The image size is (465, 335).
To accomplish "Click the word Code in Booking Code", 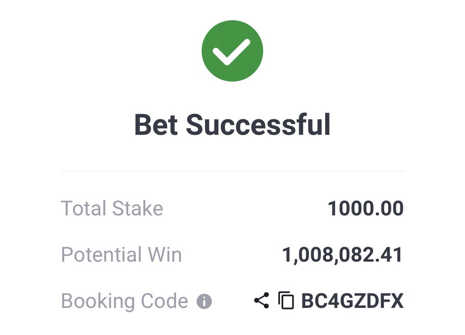I will (x=164, y=301).
